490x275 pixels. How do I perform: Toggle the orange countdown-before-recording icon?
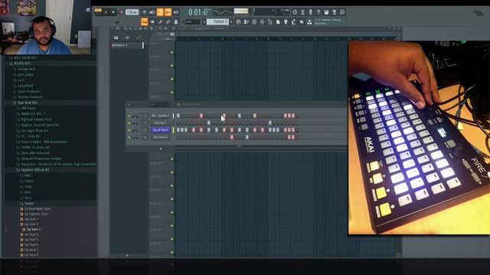160,12
